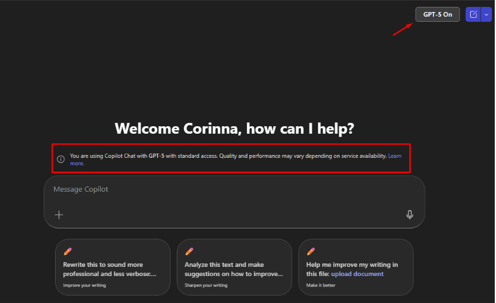Click 'Sharpen your writing' caption
The width and height of the screenshot is (496, 303).
(206, 285)
